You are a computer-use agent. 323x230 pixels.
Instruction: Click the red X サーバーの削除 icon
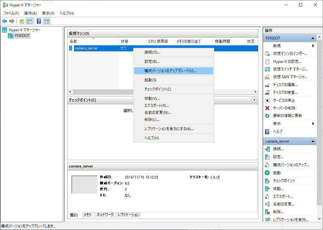(x=267, y=108)
